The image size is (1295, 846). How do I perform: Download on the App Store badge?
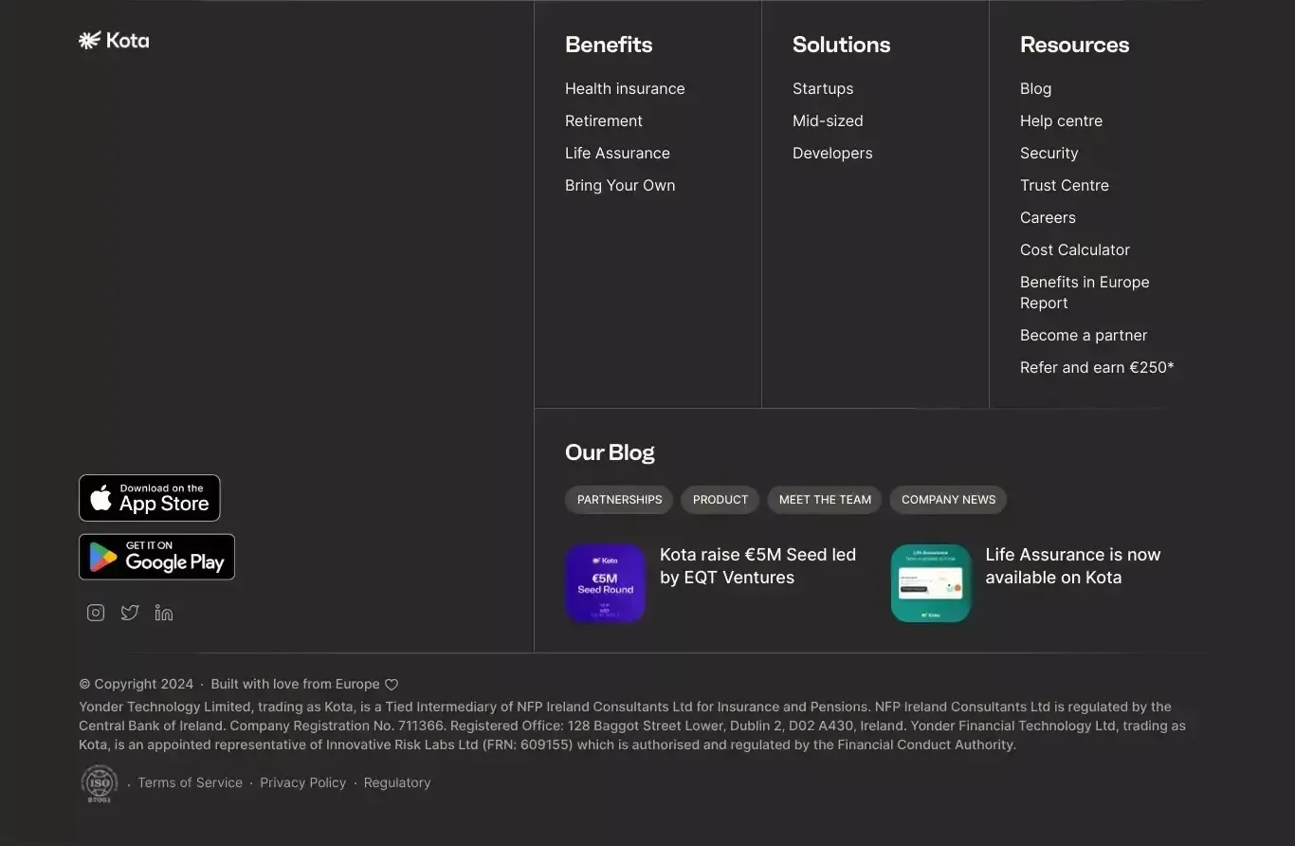coord(150,498)
